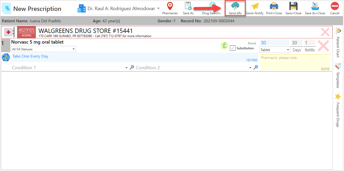The width and height of the screenshot is (344, 171).
Task: Open the Templates side tab
Action: click(338, 76)
